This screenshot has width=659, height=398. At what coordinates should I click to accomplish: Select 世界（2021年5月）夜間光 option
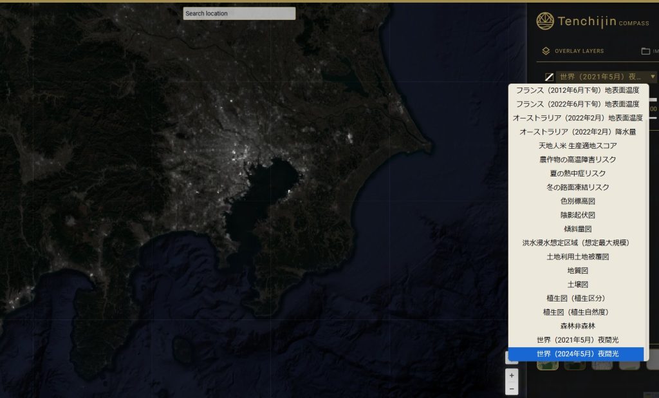pos(577,340)
